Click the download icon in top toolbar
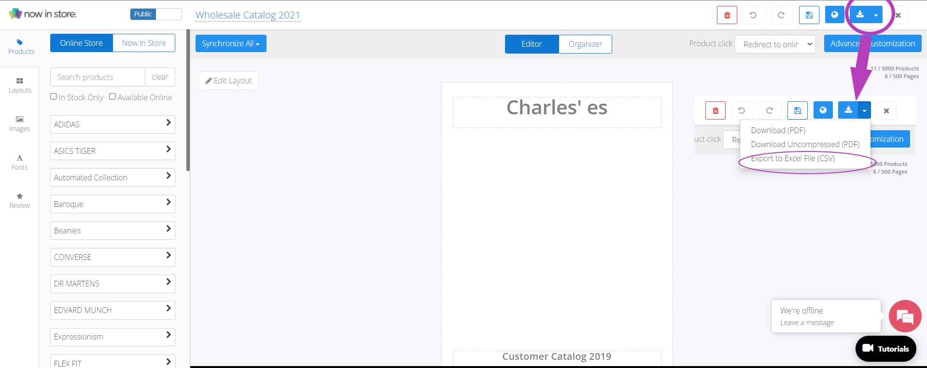 point(860,15)
